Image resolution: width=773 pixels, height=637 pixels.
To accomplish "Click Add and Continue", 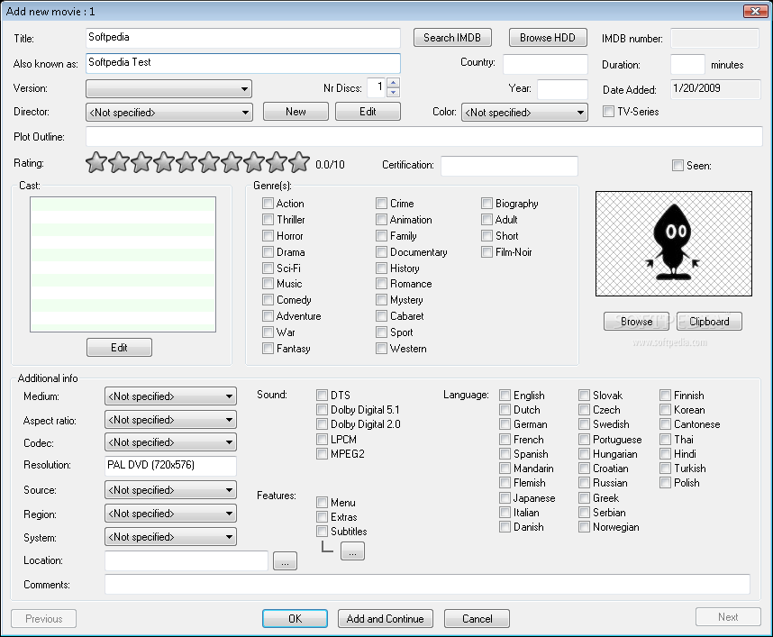I will (x=385, y=619).
